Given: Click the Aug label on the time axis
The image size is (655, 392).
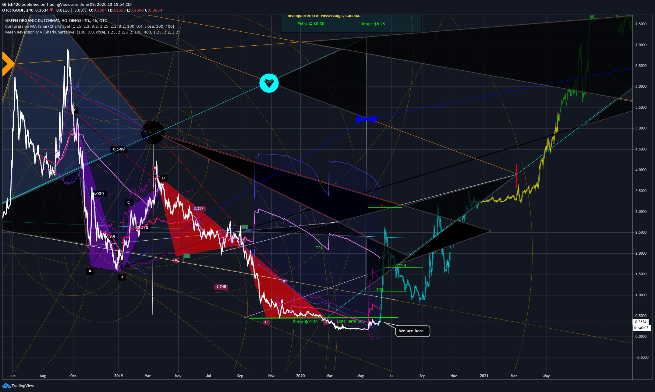Looking at the screenshot, I should coord(43,376).
